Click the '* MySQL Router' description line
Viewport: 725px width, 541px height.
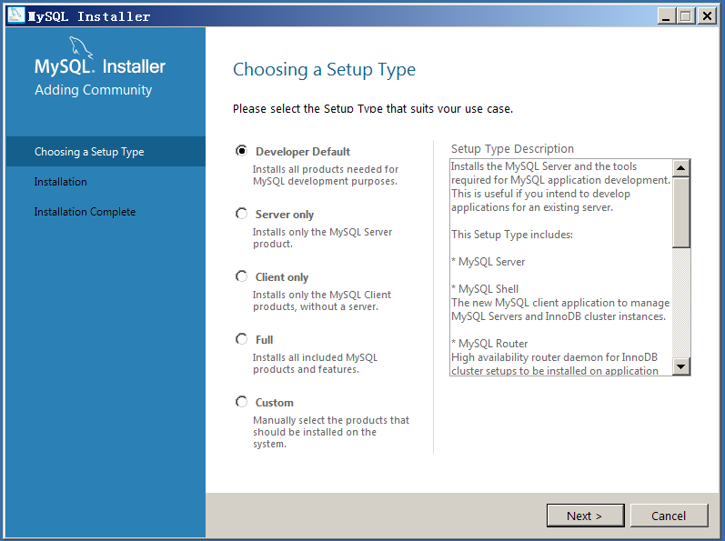click(x=489, y=344)
